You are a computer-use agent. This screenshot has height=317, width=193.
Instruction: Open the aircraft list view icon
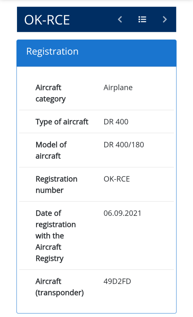[142, 20]
